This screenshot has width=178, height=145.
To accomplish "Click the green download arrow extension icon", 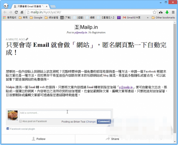I will (x=167, y=12).
